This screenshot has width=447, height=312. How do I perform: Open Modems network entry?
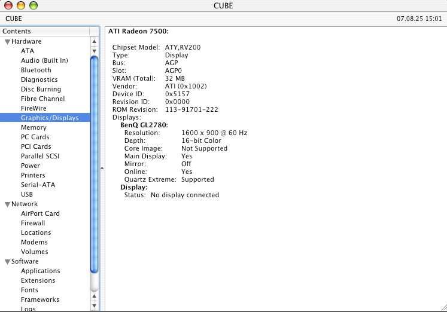[34, 242]
